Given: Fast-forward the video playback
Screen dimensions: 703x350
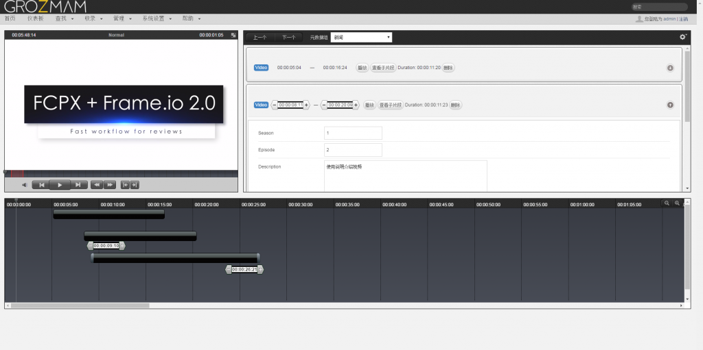Looking at the screenshot, I should click(110, 185).
